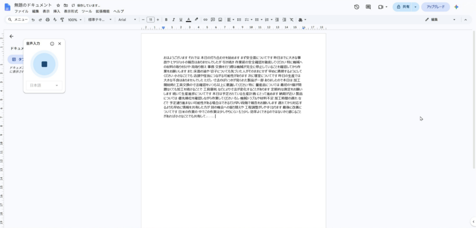Stop voice input recording
476x228 pixels.
(44, 64)
